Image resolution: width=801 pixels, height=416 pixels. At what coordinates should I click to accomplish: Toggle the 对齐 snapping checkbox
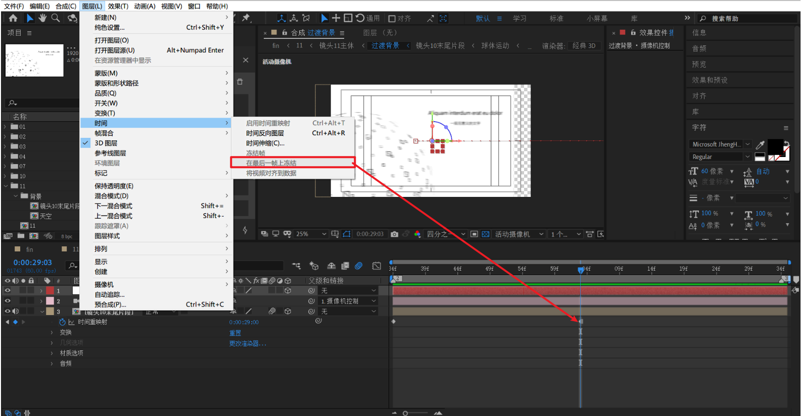click(x=392, y=19)
